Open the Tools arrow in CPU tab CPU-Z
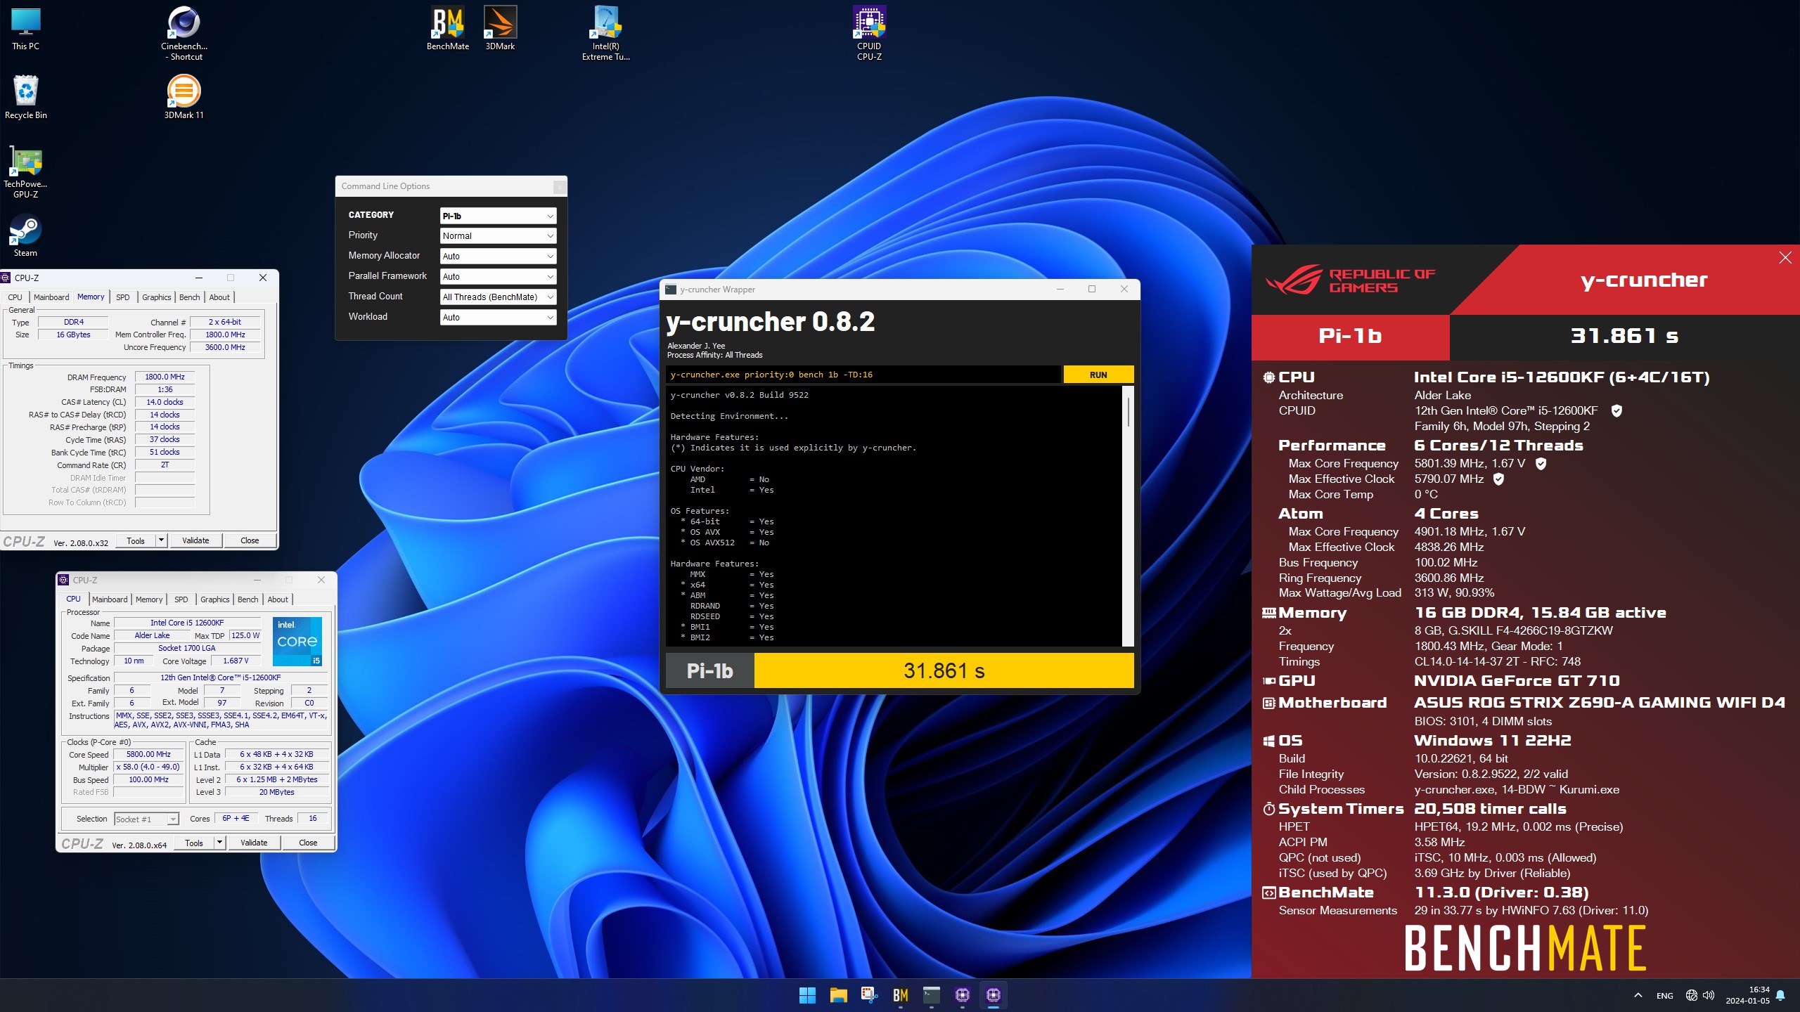 click(x=220, y=843)
